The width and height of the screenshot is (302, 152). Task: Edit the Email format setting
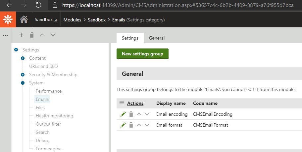(x=123, y=125)
